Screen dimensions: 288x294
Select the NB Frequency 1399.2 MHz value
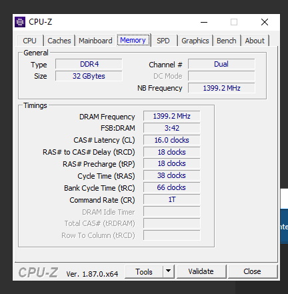[221, 88]
